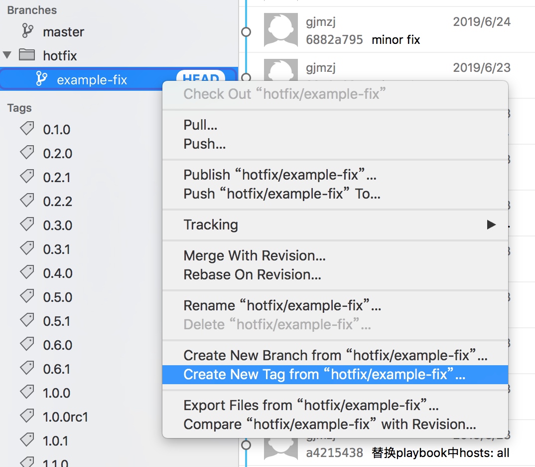Image resolution: width=535 pixels, height=467 pixels.
Task: Click the tag icon beside 0.5.1
Action: point(27,320)
